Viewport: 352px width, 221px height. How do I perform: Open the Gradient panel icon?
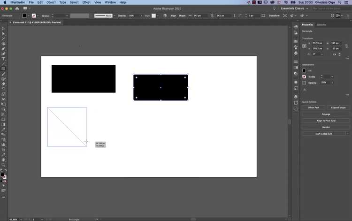(x=296, y=68)
